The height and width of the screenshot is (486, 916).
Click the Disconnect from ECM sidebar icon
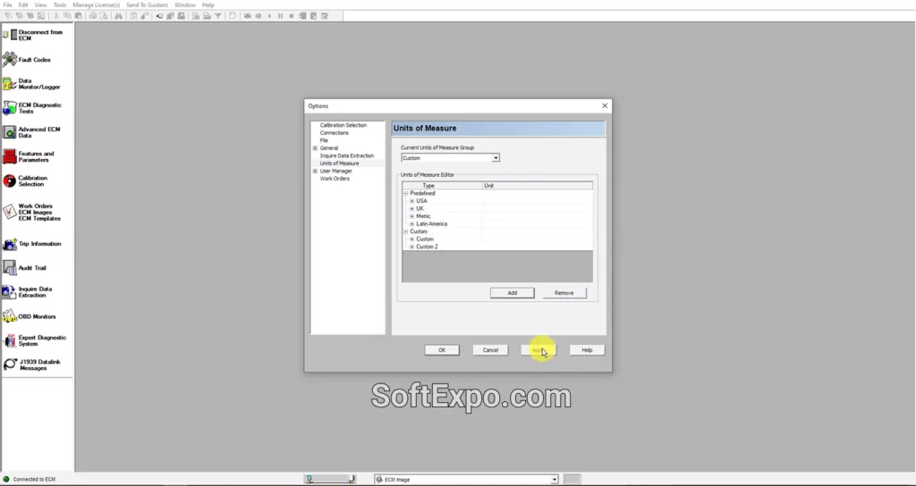(x=10, y=35)
